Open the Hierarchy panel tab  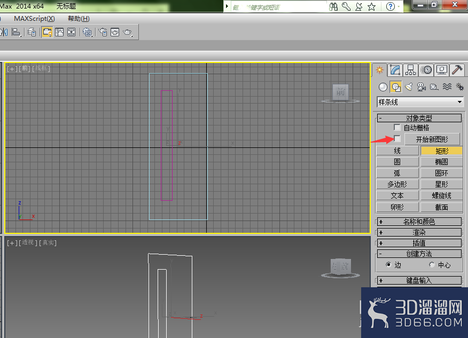coord(410,70)
